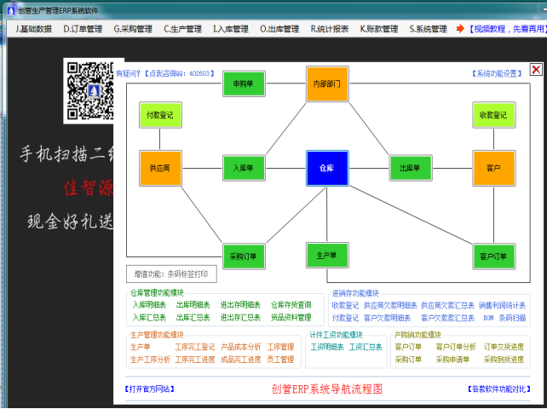The image size is (547, 409).
Task: Select the orange 内部部门 node
Action: point(327,84)
